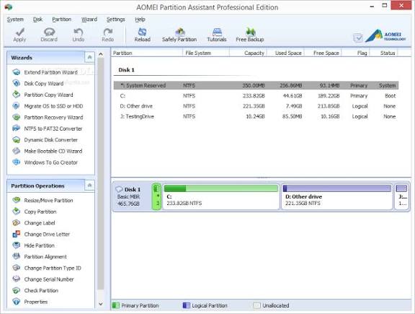Sort by the Status column header

(x=383, y=53)
